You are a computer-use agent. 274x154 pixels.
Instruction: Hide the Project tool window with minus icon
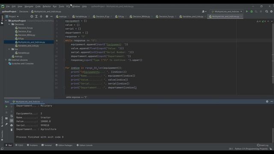[51, 16]
